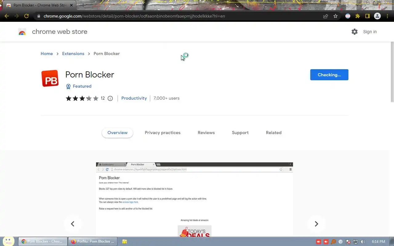
Task: Open the side panel icon
Action: click(368, 16)
